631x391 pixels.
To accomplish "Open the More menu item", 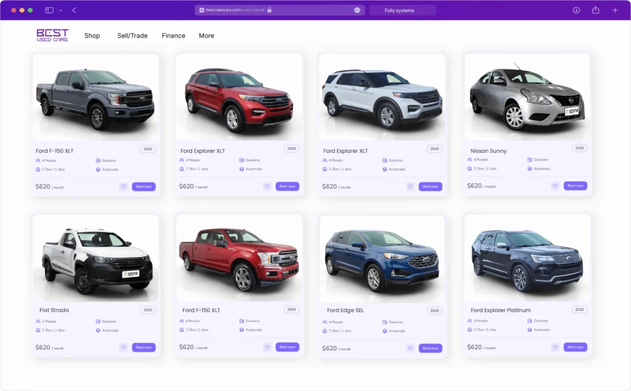I will click(206, 35).
